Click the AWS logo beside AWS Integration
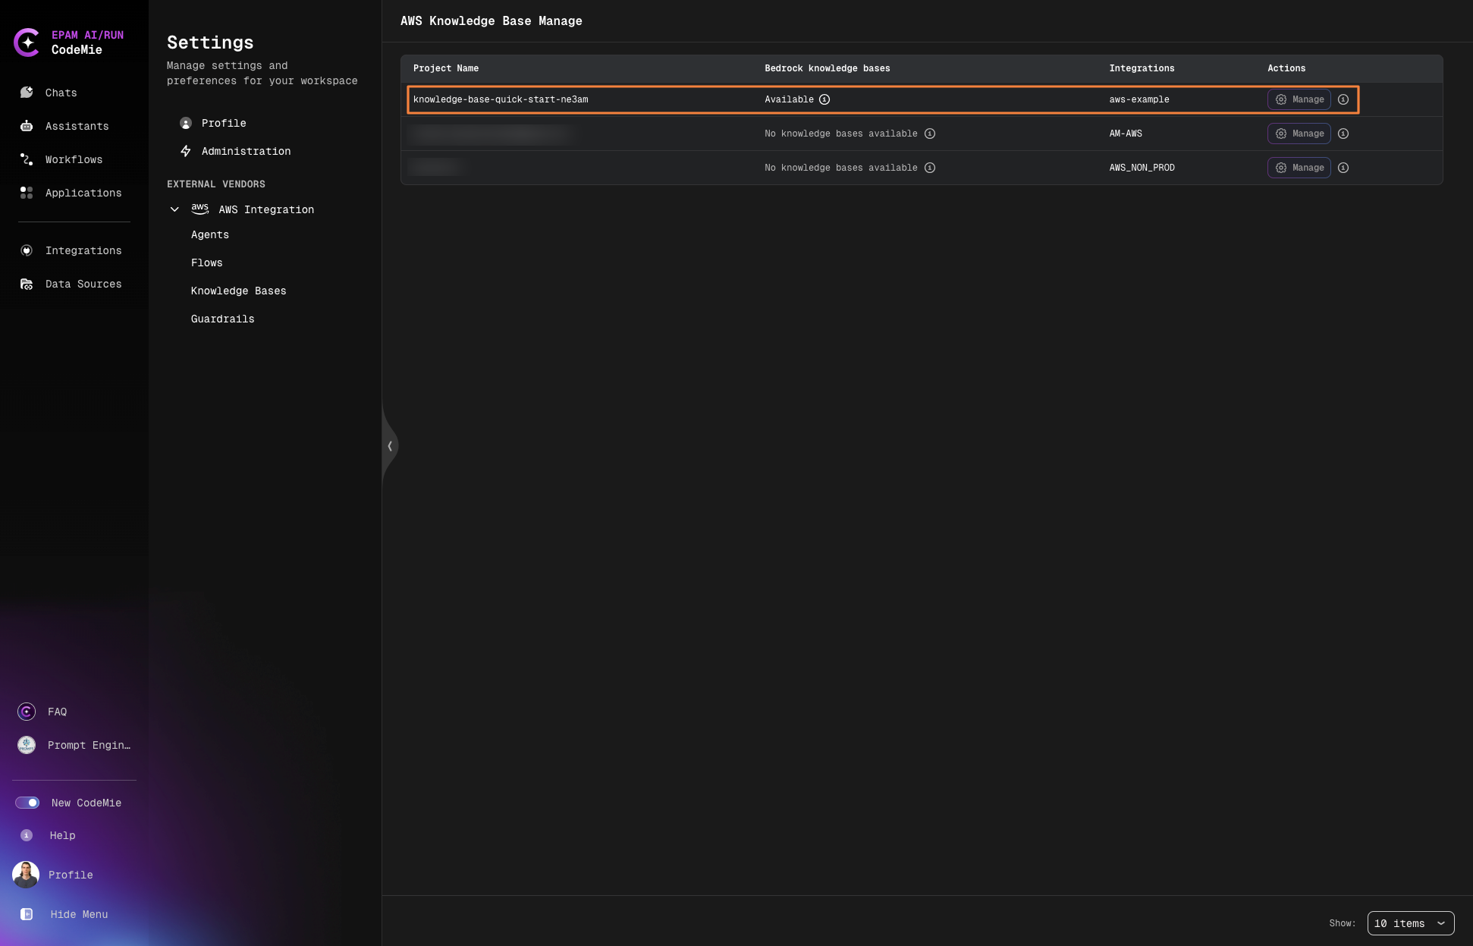 (199, 209)
